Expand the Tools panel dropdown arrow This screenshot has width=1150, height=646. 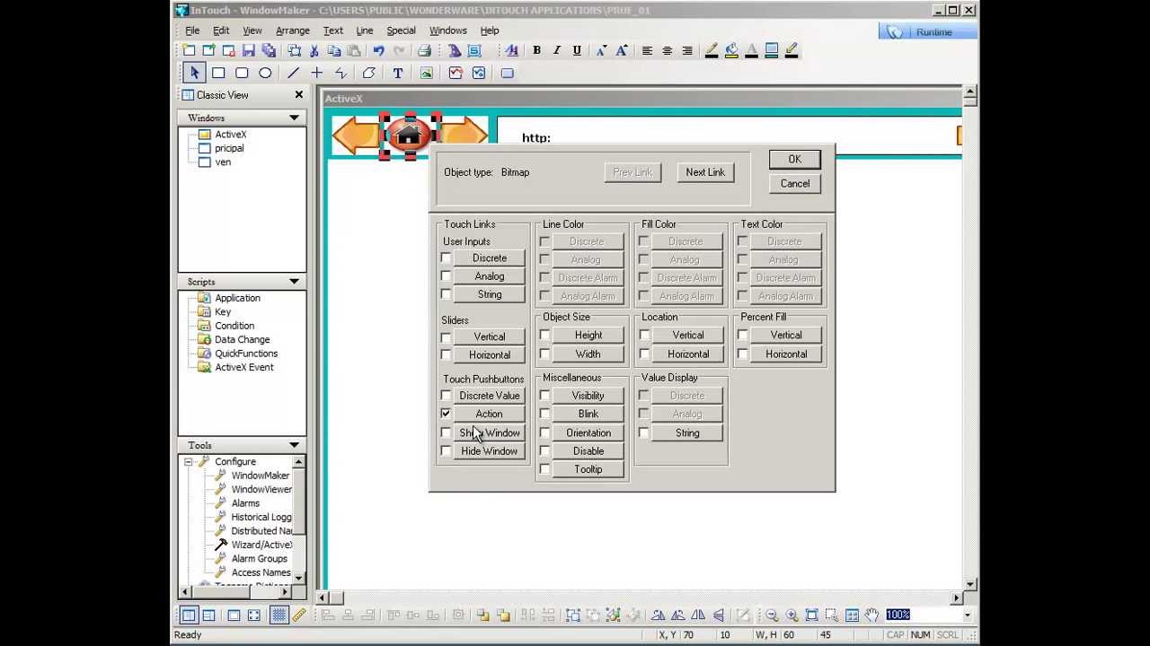pos(294,445)
